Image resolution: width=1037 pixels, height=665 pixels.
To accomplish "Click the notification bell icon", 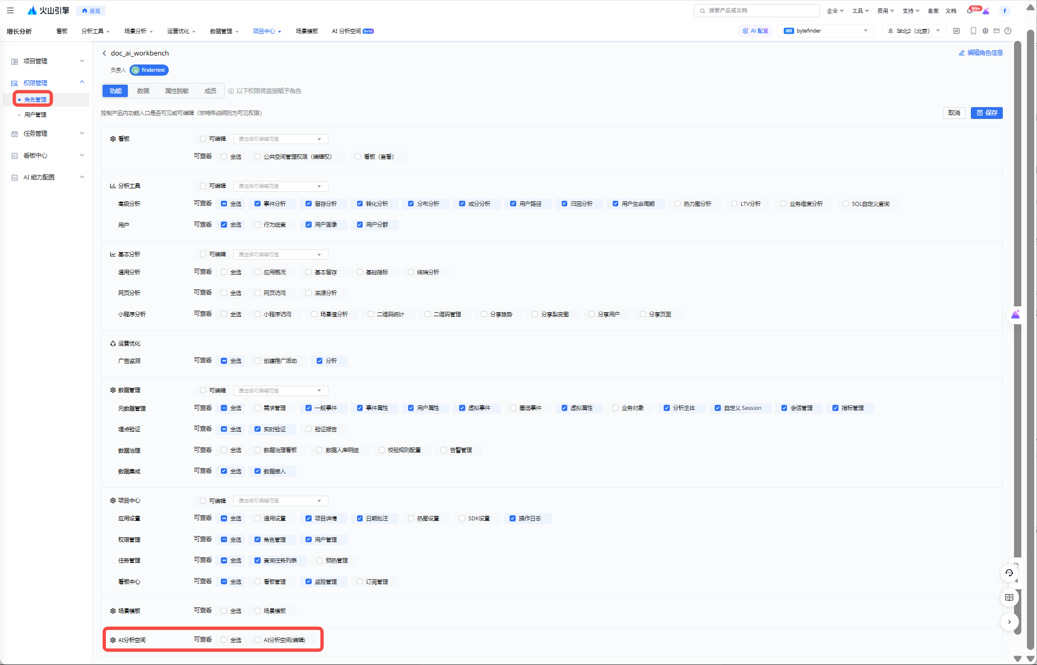I will (970, 11).
